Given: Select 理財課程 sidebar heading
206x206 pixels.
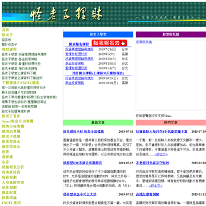Looking at the screenshot, I should tap(9, 50).
